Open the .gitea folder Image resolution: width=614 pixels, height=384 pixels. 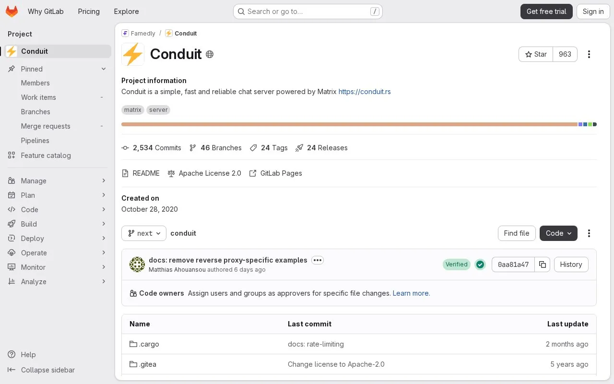pyautogui.click(x=143, y=364)
